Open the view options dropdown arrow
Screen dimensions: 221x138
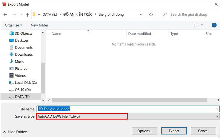pos(202,25)
